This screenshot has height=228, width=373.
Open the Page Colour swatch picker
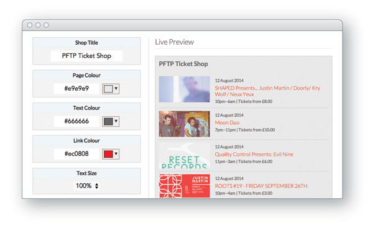click(x=108, y=89)
